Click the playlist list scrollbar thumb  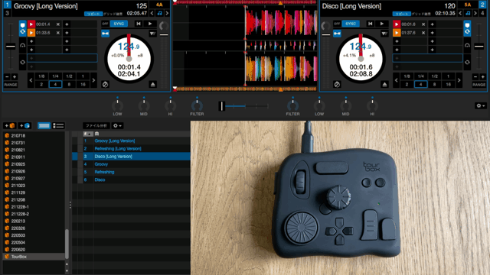67,244
